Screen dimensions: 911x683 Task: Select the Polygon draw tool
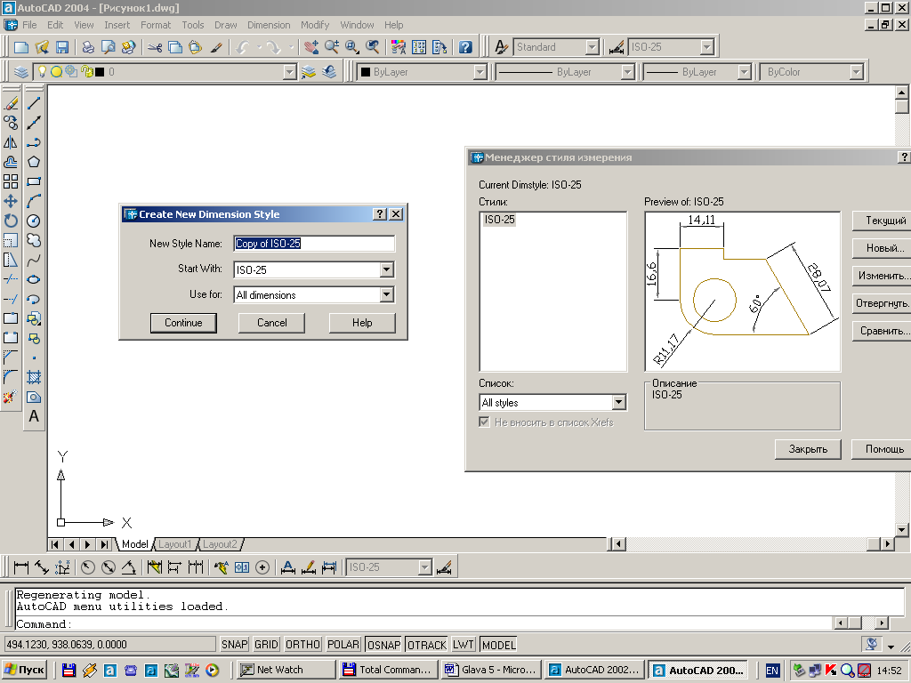point(34,162)
